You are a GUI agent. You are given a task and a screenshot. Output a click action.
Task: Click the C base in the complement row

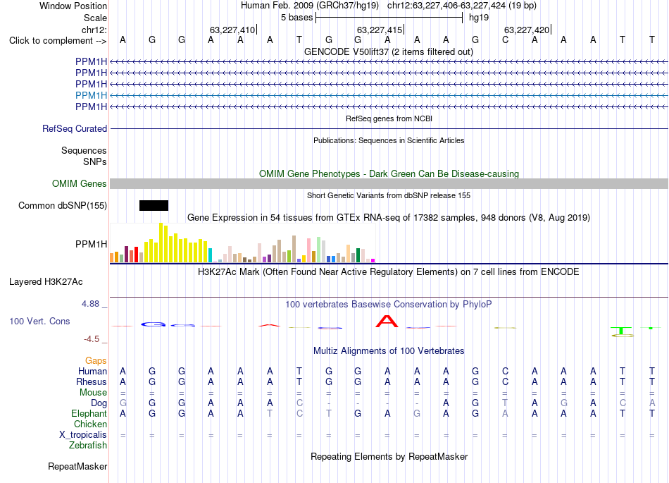tap(505, 40)
